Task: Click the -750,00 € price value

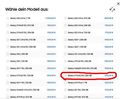Action: tap(109, 25)
